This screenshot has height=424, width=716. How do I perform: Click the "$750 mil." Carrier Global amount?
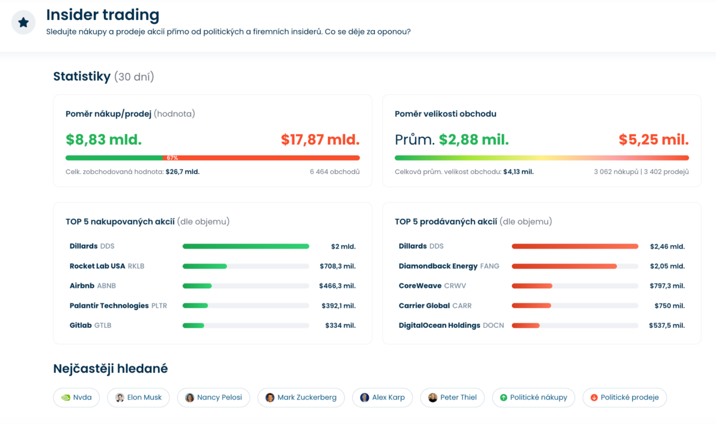pyautogui.click(x=669, y=306)
